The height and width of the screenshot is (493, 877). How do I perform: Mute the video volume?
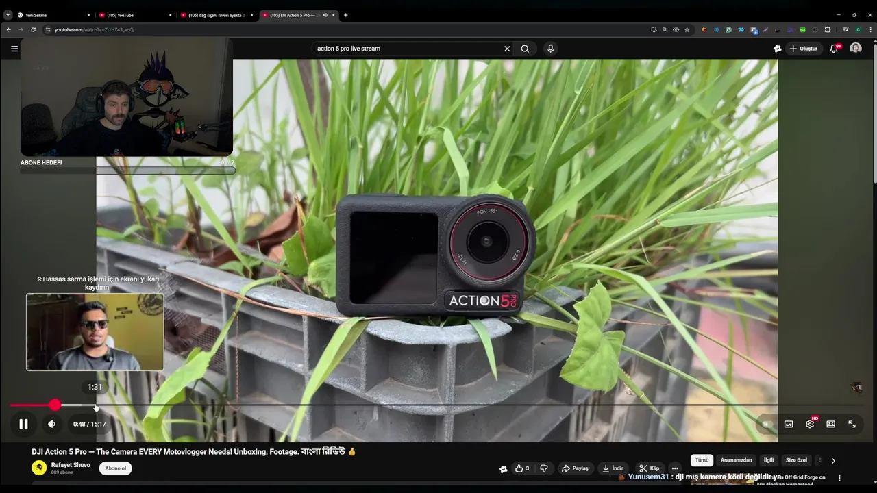click(x=51, y=424)
